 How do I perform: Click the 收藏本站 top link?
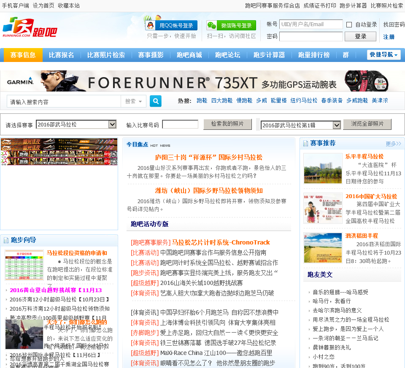69,5
